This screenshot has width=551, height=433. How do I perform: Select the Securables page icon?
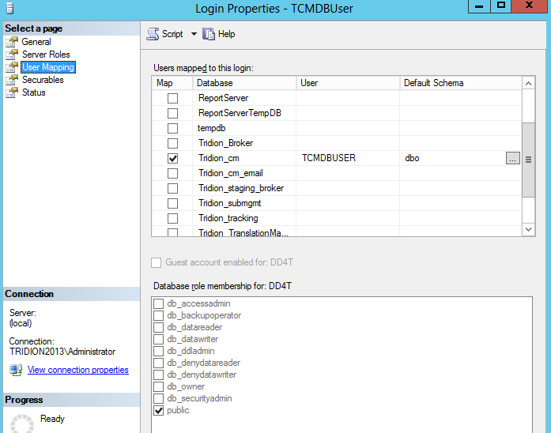[x=12, y=80]
